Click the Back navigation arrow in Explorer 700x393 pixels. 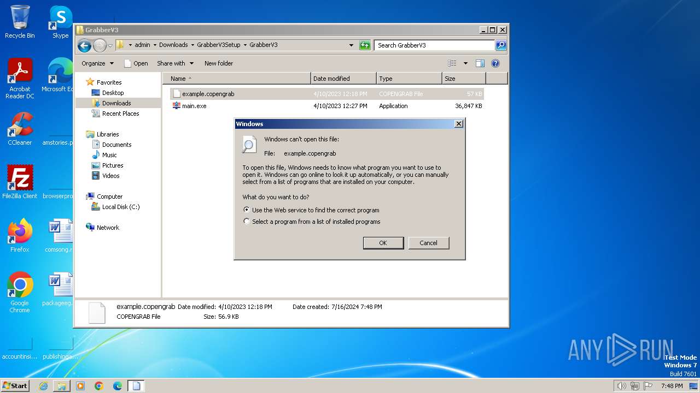(84, 45)
